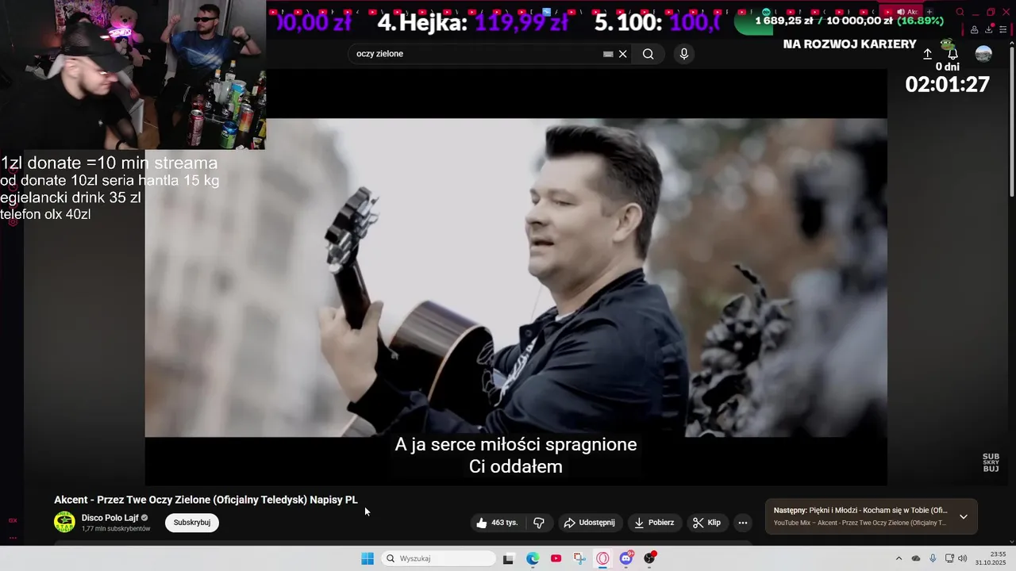This screenshot has height=571, width=1016.
Task: Open YouTube create/upload icon
Action: tap(927, 54)
